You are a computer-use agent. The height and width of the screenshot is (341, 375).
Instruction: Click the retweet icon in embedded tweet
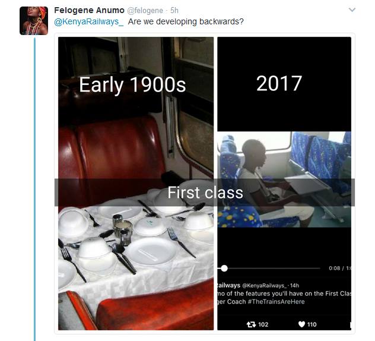tap(251, 324)
